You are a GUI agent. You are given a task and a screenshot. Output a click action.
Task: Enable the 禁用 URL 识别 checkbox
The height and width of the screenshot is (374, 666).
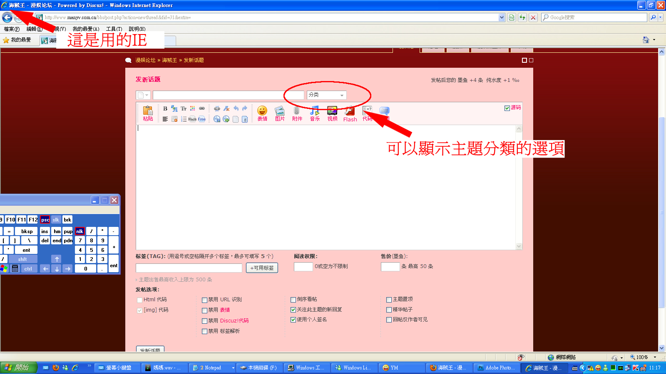(x=204, y=300)
